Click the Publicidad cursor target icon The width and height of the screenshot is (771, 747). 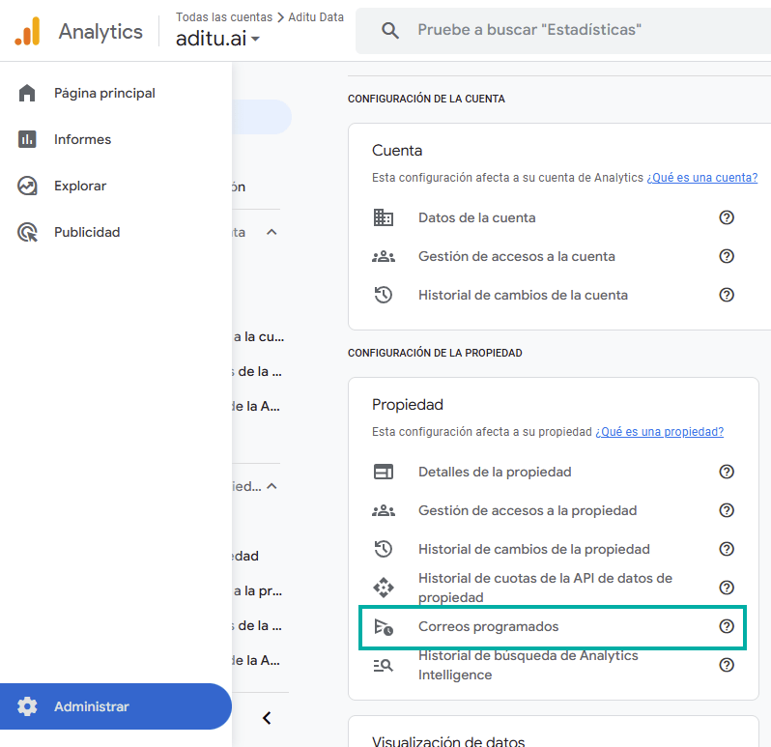click(x=27, y=232)
